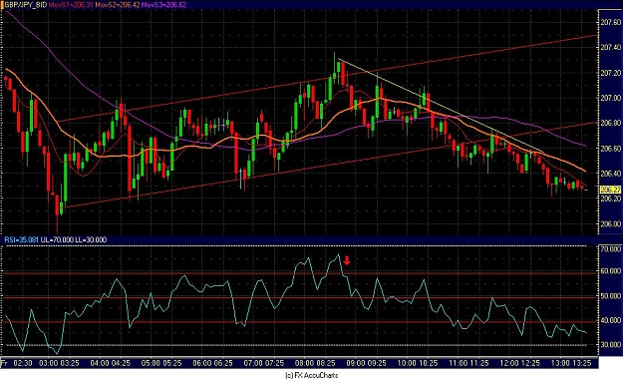The width and height of the screenshot is (623, 379).
Task: Click the LL=30.000 lower limit label
Action: [x=91, y=239]
